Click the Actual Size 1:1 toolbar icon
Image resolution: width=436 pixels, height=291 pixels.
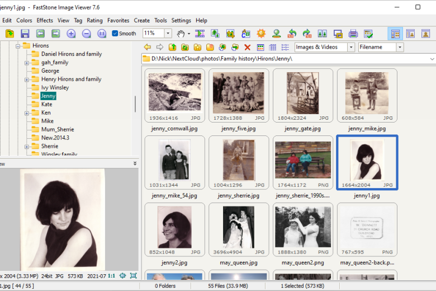(x=102, y=34)
